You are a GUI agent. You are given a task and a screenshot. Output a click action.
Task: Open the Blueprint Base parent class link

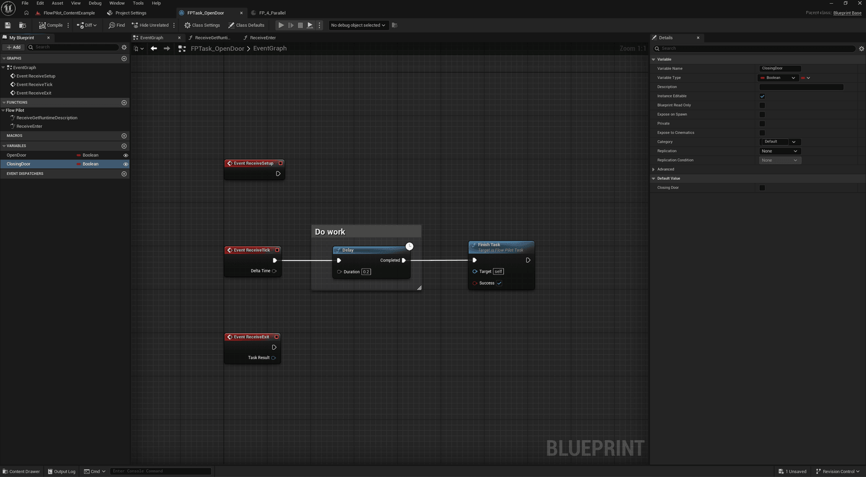point(847,13)
